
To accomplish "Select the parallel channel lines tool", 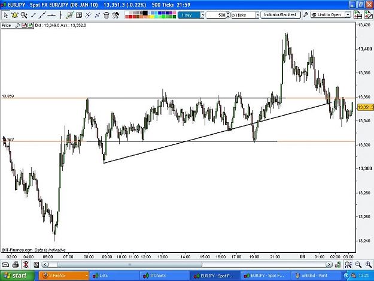I will (88, 16).
